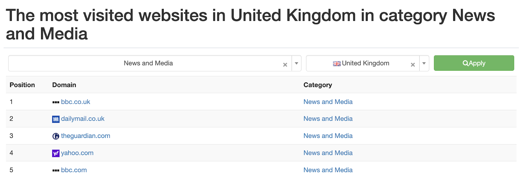Open the yahoo.com link
The width and height of the screenshot is (522, 181).
click(77, 153)
